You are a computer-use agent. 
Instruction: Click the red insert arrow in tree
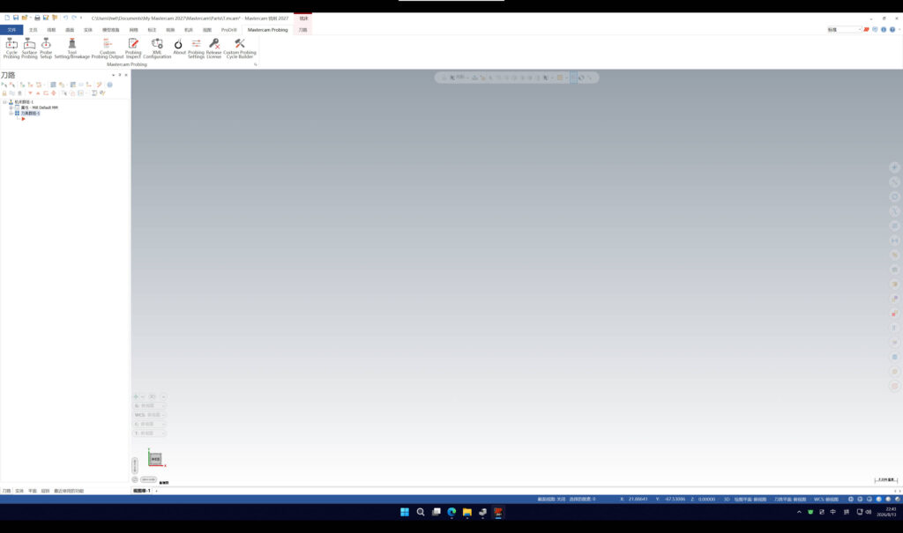pos(23,119)
